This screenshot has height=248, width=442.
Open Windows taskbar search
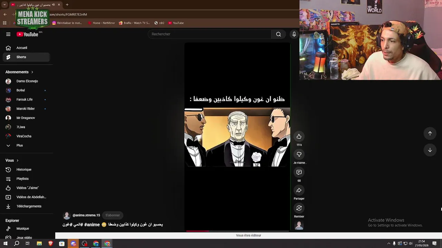(17, 244)
